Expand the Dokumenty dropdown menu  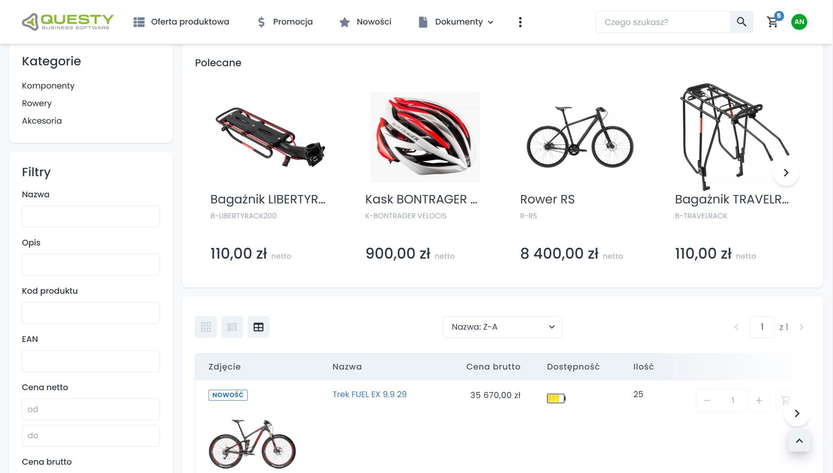(456, 22)
